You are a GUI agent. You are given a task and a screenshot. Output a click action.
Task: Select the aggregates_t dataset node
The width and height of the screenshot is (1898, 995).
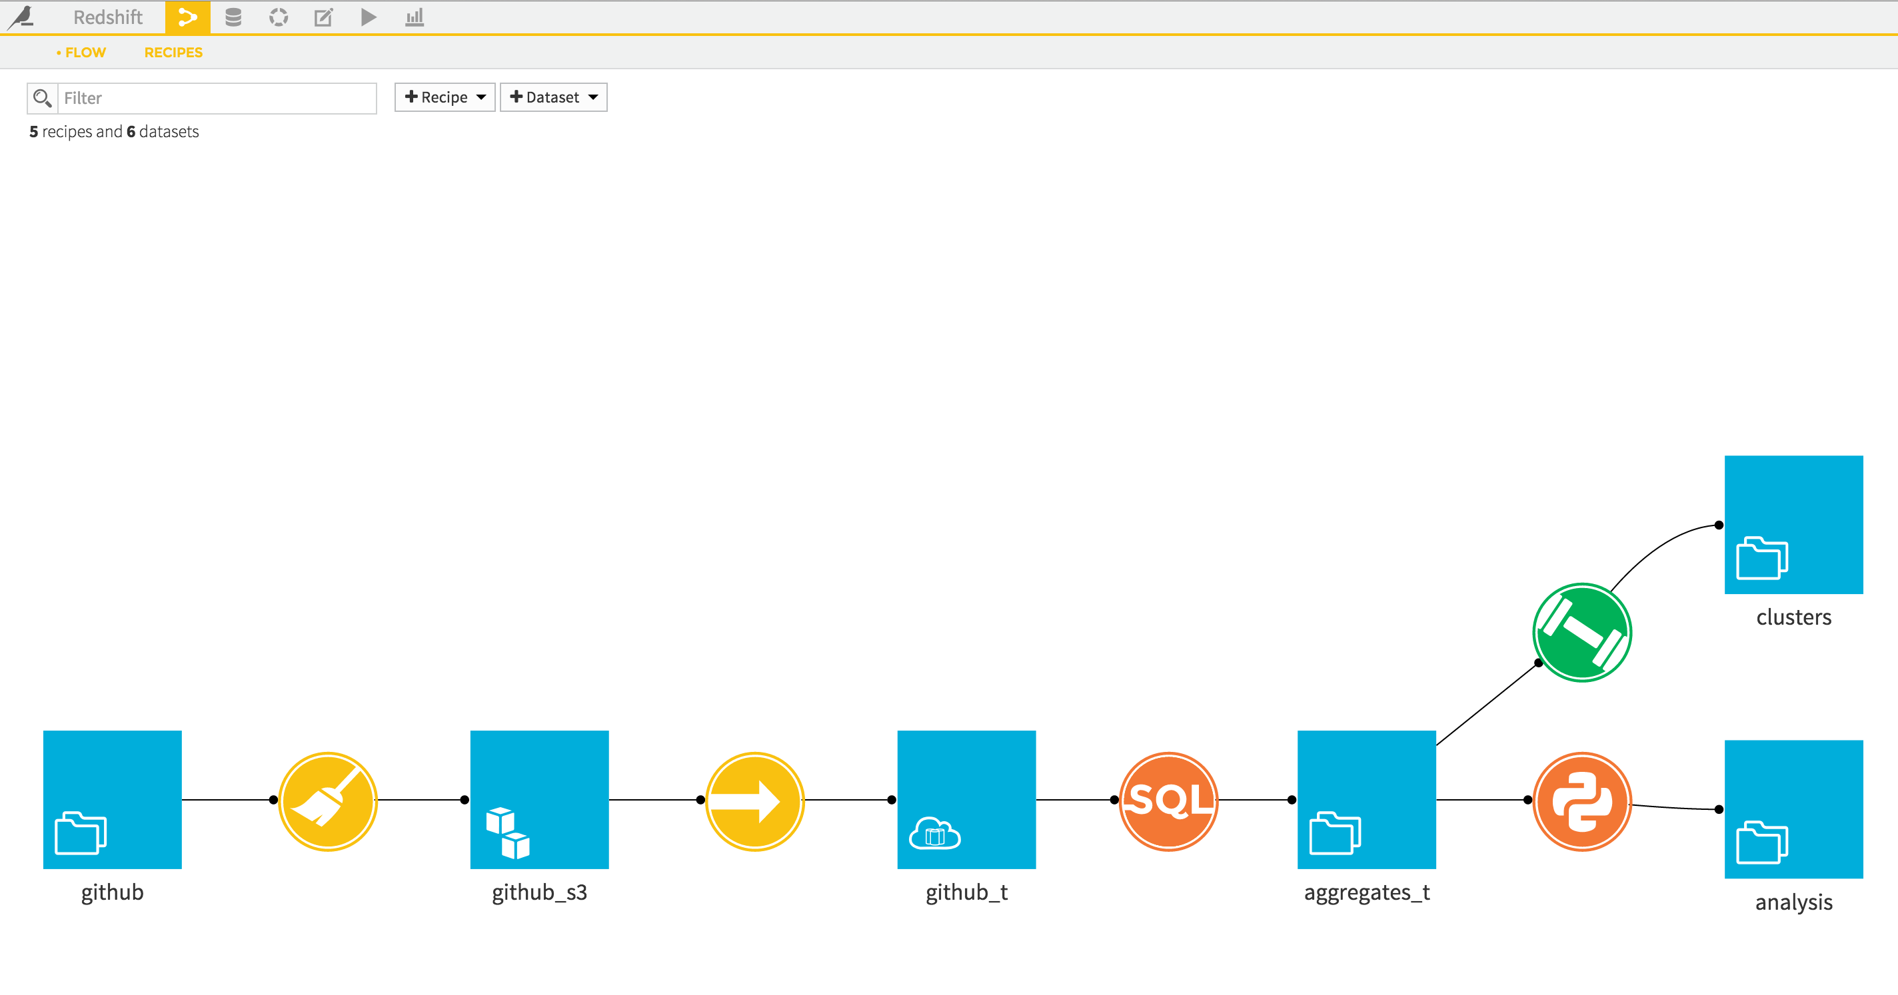[x=1366, y=799]
